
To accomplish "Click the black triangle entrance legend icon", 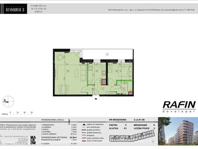I will pyautogui.click(x=84, y=124).
